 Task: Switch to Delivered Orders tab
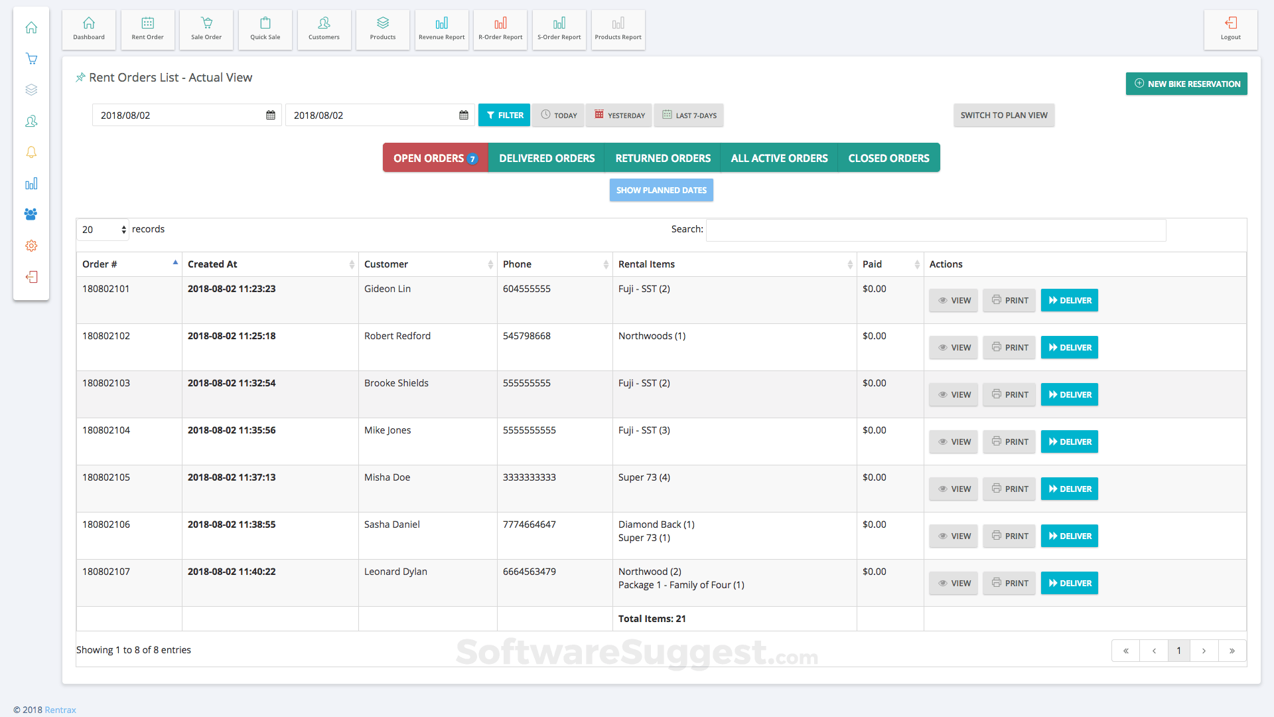click(x=546, y=158)
